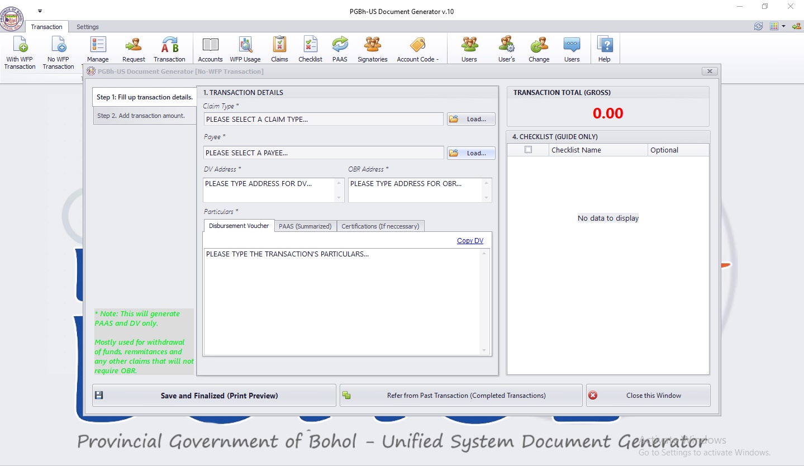The width and height of the screenshot is (804, 466).
Task: Open the PAAS (Summarized) tab
Action: 305,226
